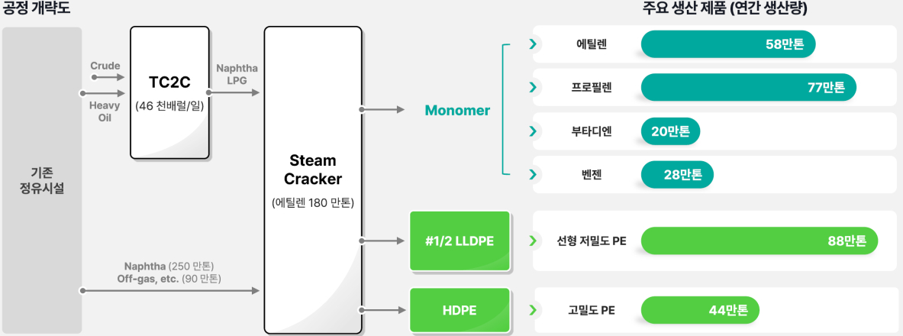Select the TC2C process box
Viewport: 903px width, 336px height.
coord(170,92)
